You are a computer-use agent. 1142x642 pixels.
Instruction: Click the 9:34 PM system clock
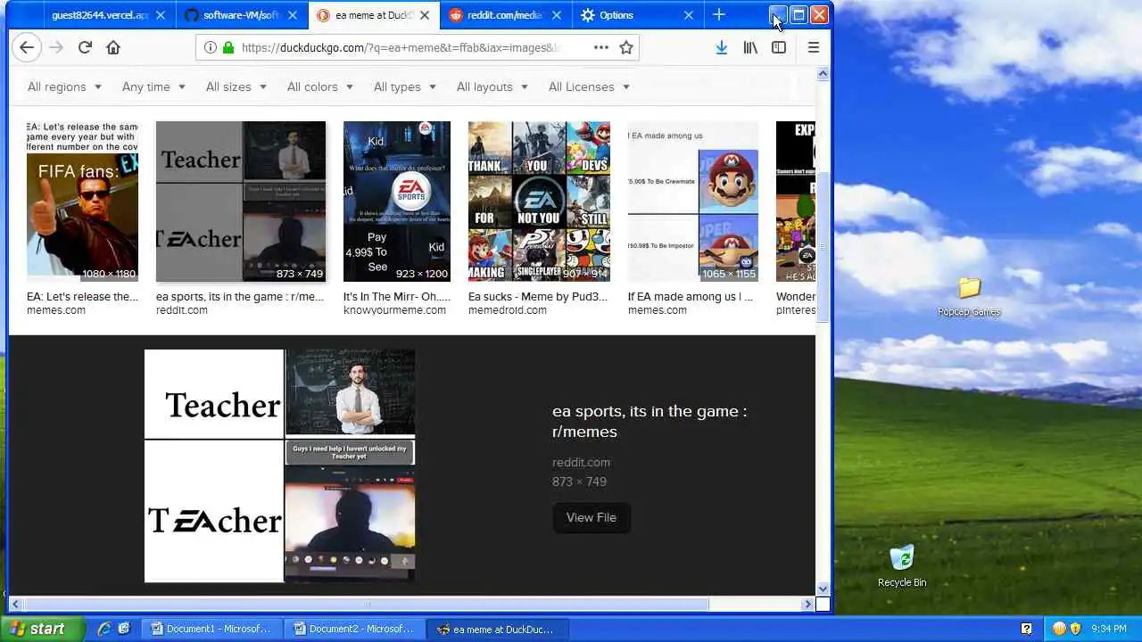tap(1109, 629)
